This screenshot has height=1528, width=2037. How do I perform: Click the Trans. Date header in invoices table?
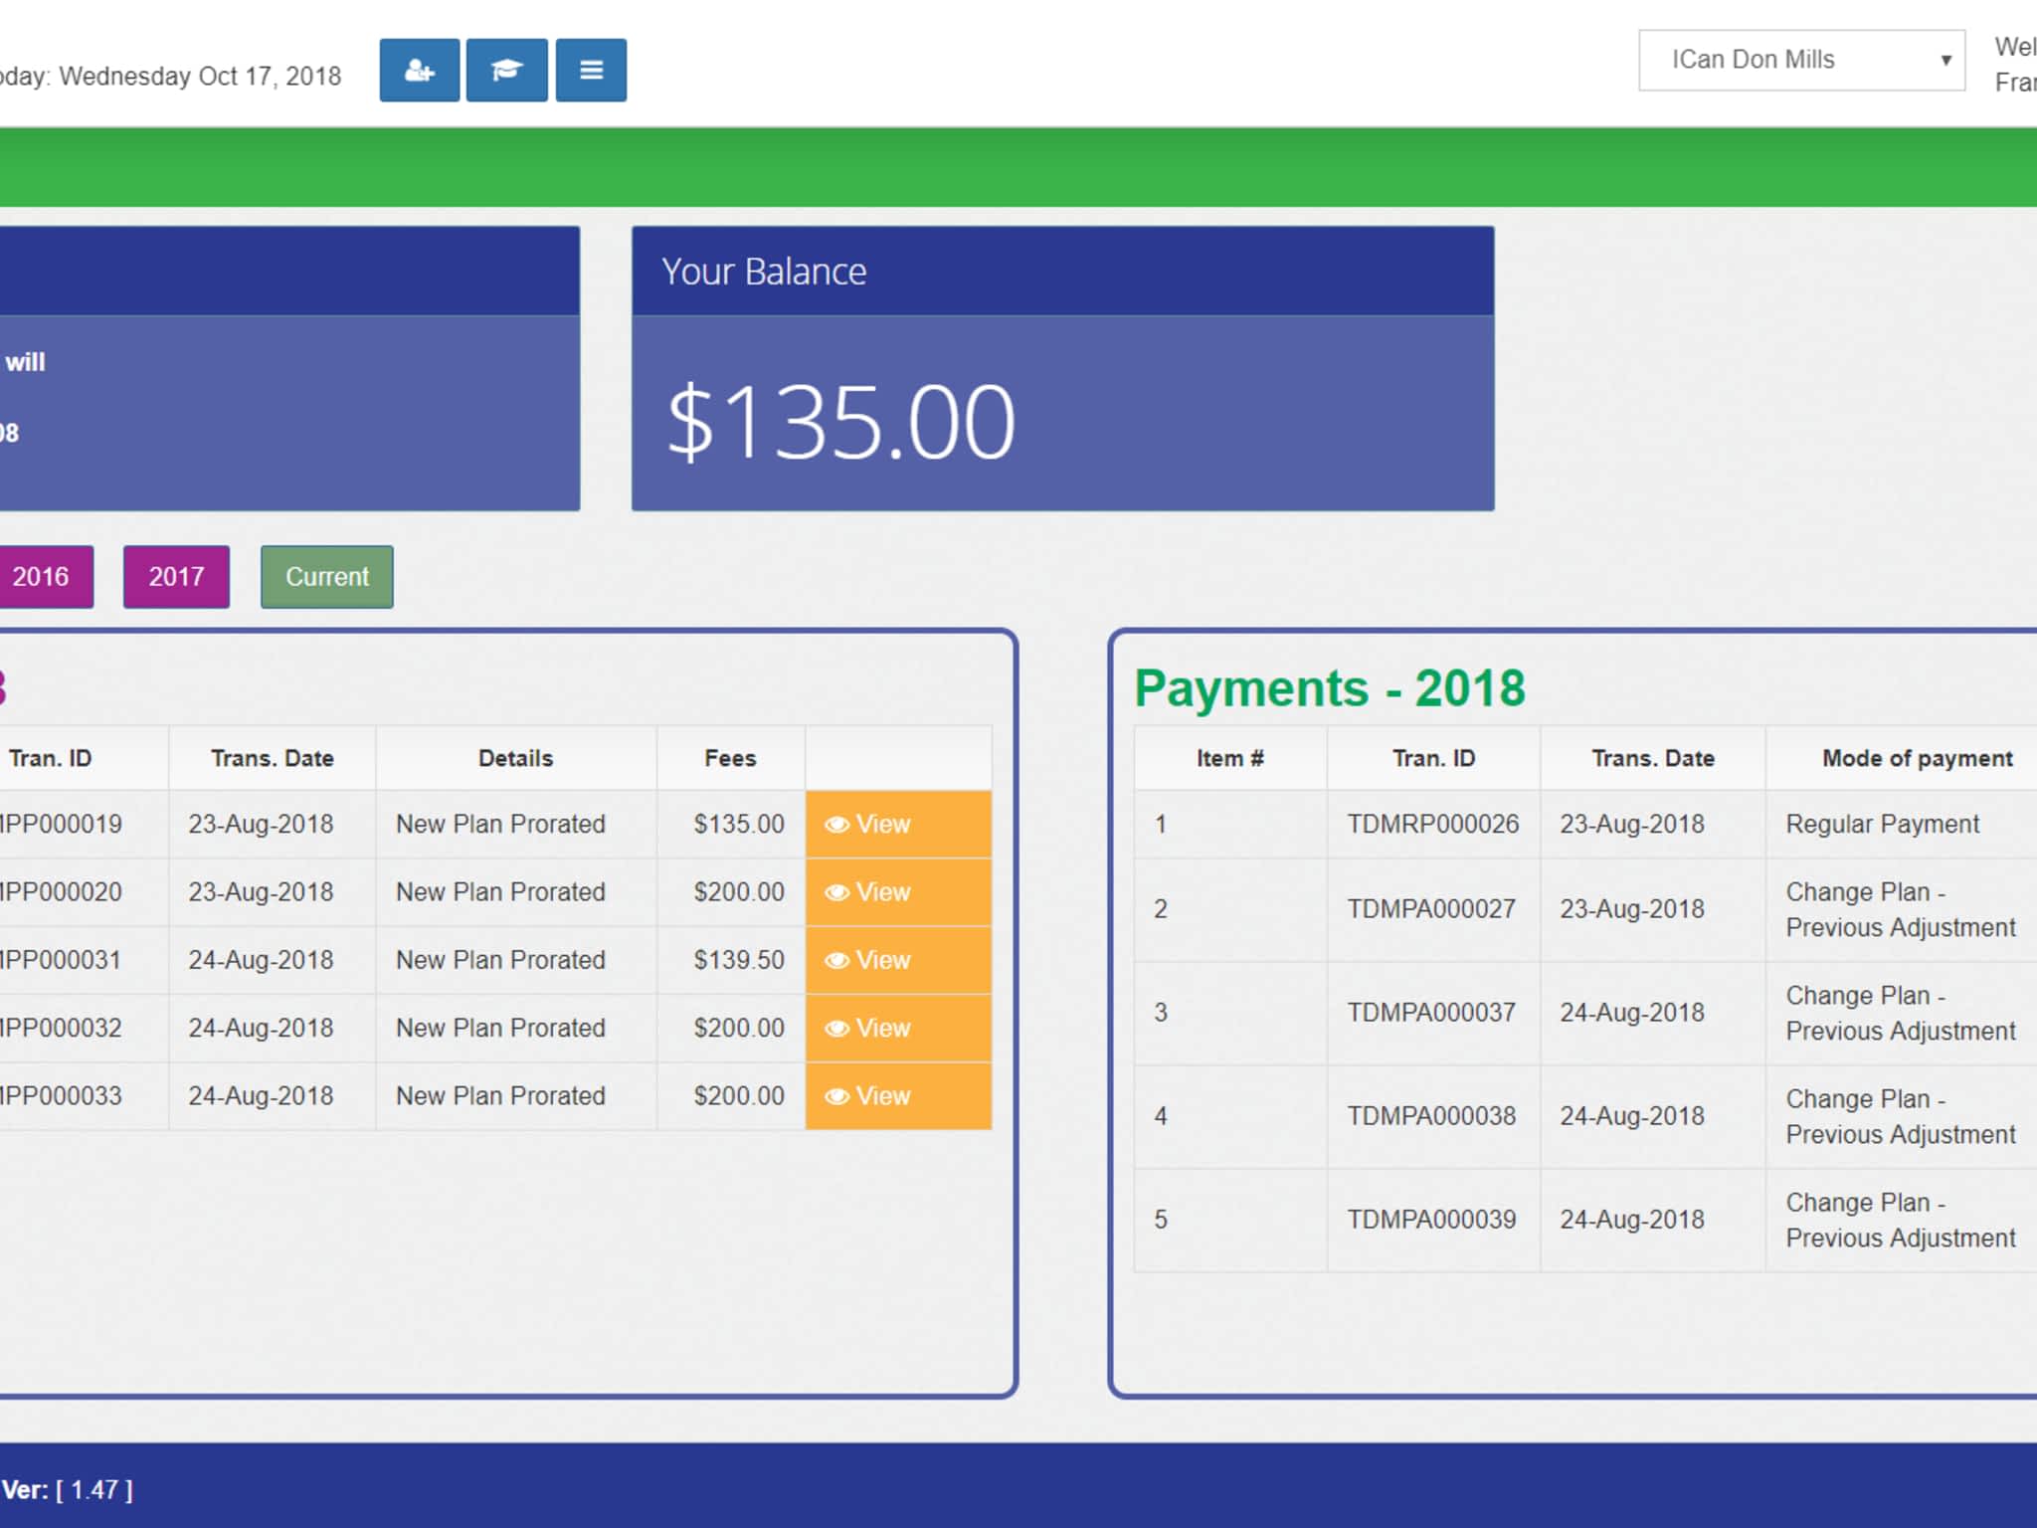click(272, 758)
